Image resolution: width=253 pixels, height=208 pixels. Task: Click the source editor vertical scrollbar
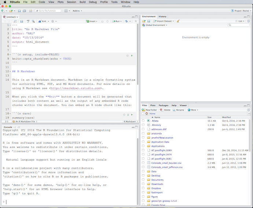pyautogui.click(x=137, y=54)
